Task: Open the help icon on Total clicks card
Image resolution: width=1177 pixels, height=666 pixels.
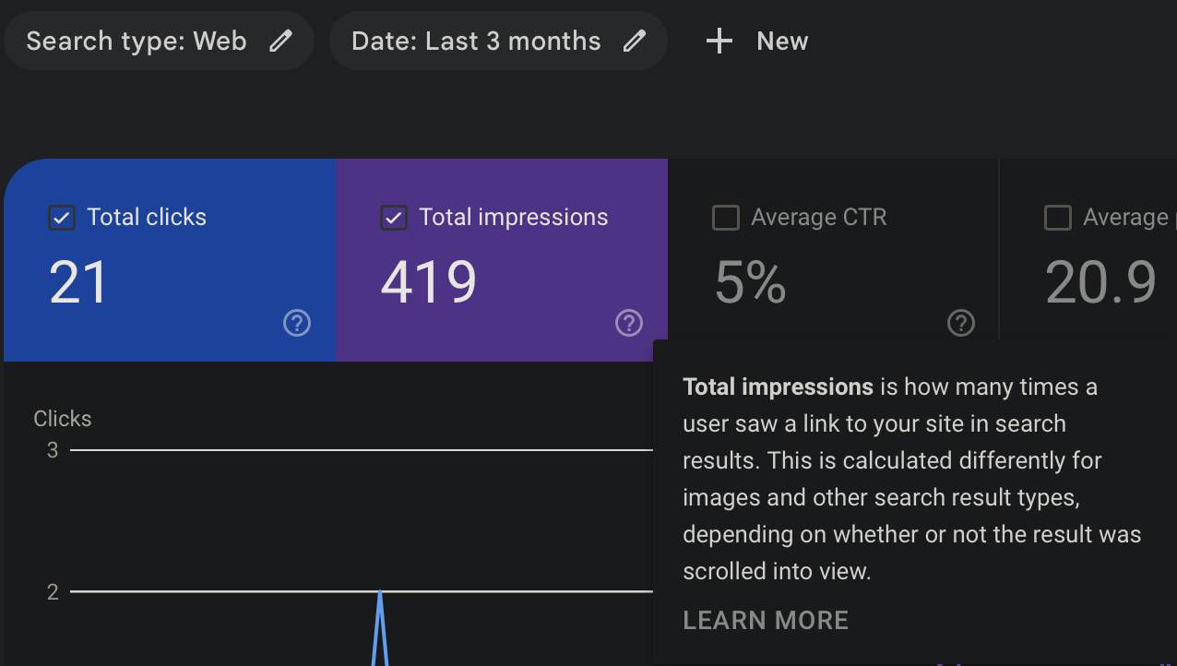Action: pos(297,323)
